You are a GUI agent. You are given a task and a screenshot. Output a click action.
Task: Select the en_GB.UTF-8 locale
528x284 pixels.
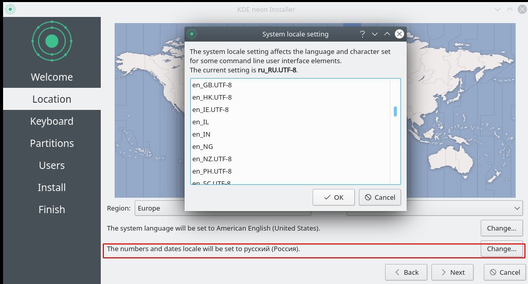[290, 85]
